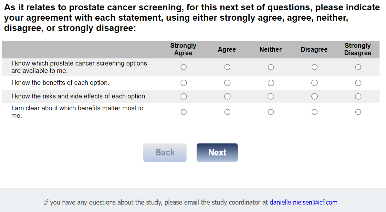Image resolution: width=386 pixels, height=212 pixels.
Task: Click the Next button
Action: (x=217, y=152)
